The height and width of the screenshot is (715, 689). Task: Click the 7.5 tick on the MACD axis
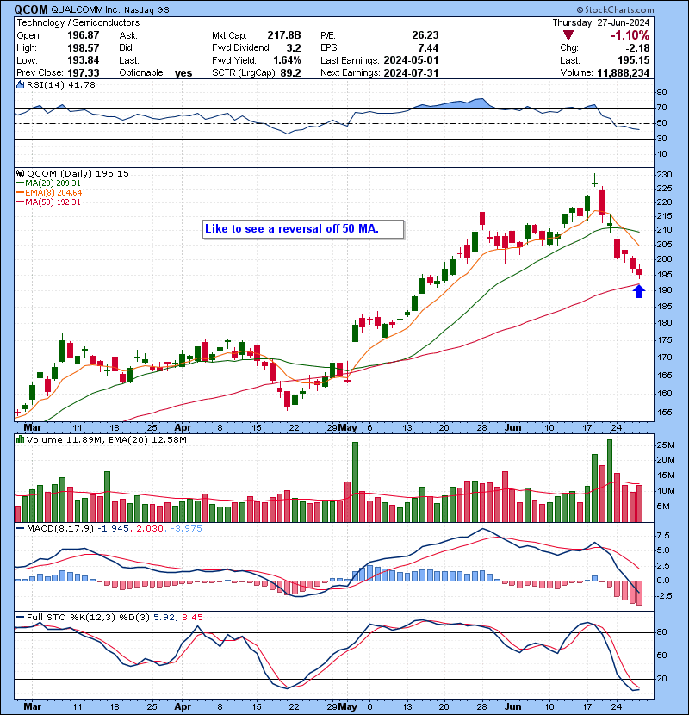[x=663, y=535]
